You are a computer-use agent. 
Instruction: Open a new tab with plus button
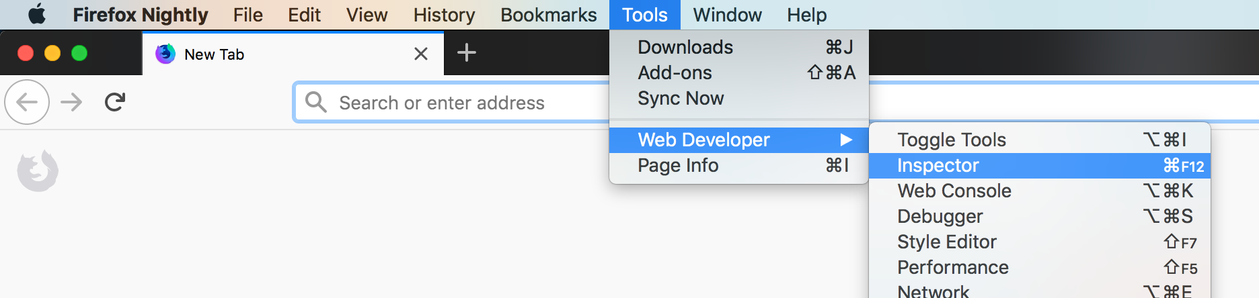point(466,52)
